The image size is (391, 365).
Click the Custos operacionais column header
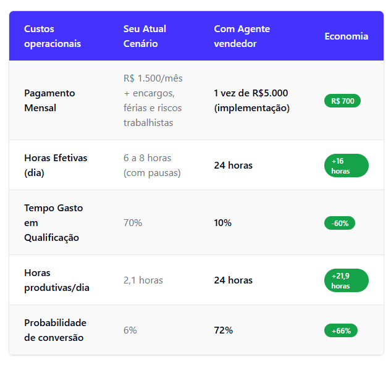point(53,36)
